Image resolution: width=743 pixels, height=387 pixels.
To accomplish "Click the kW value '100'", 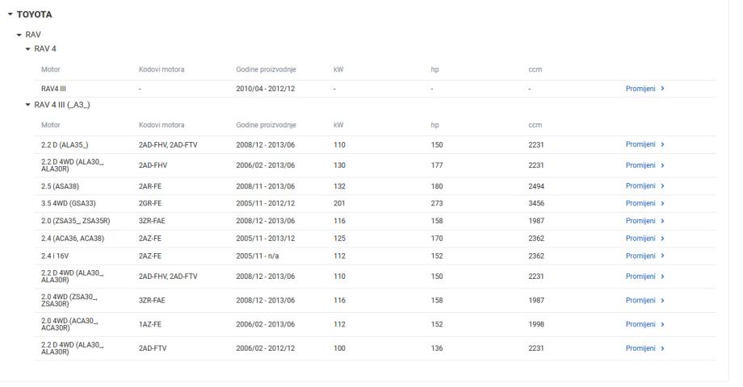I will pyautogui.click(x=339, y=348).
